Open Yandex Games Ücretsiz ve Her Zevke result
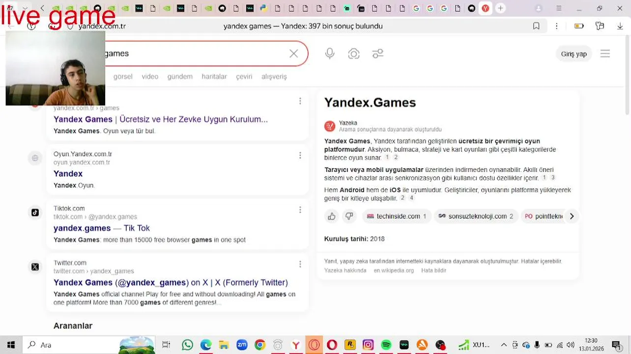 [x=161, y=119]
